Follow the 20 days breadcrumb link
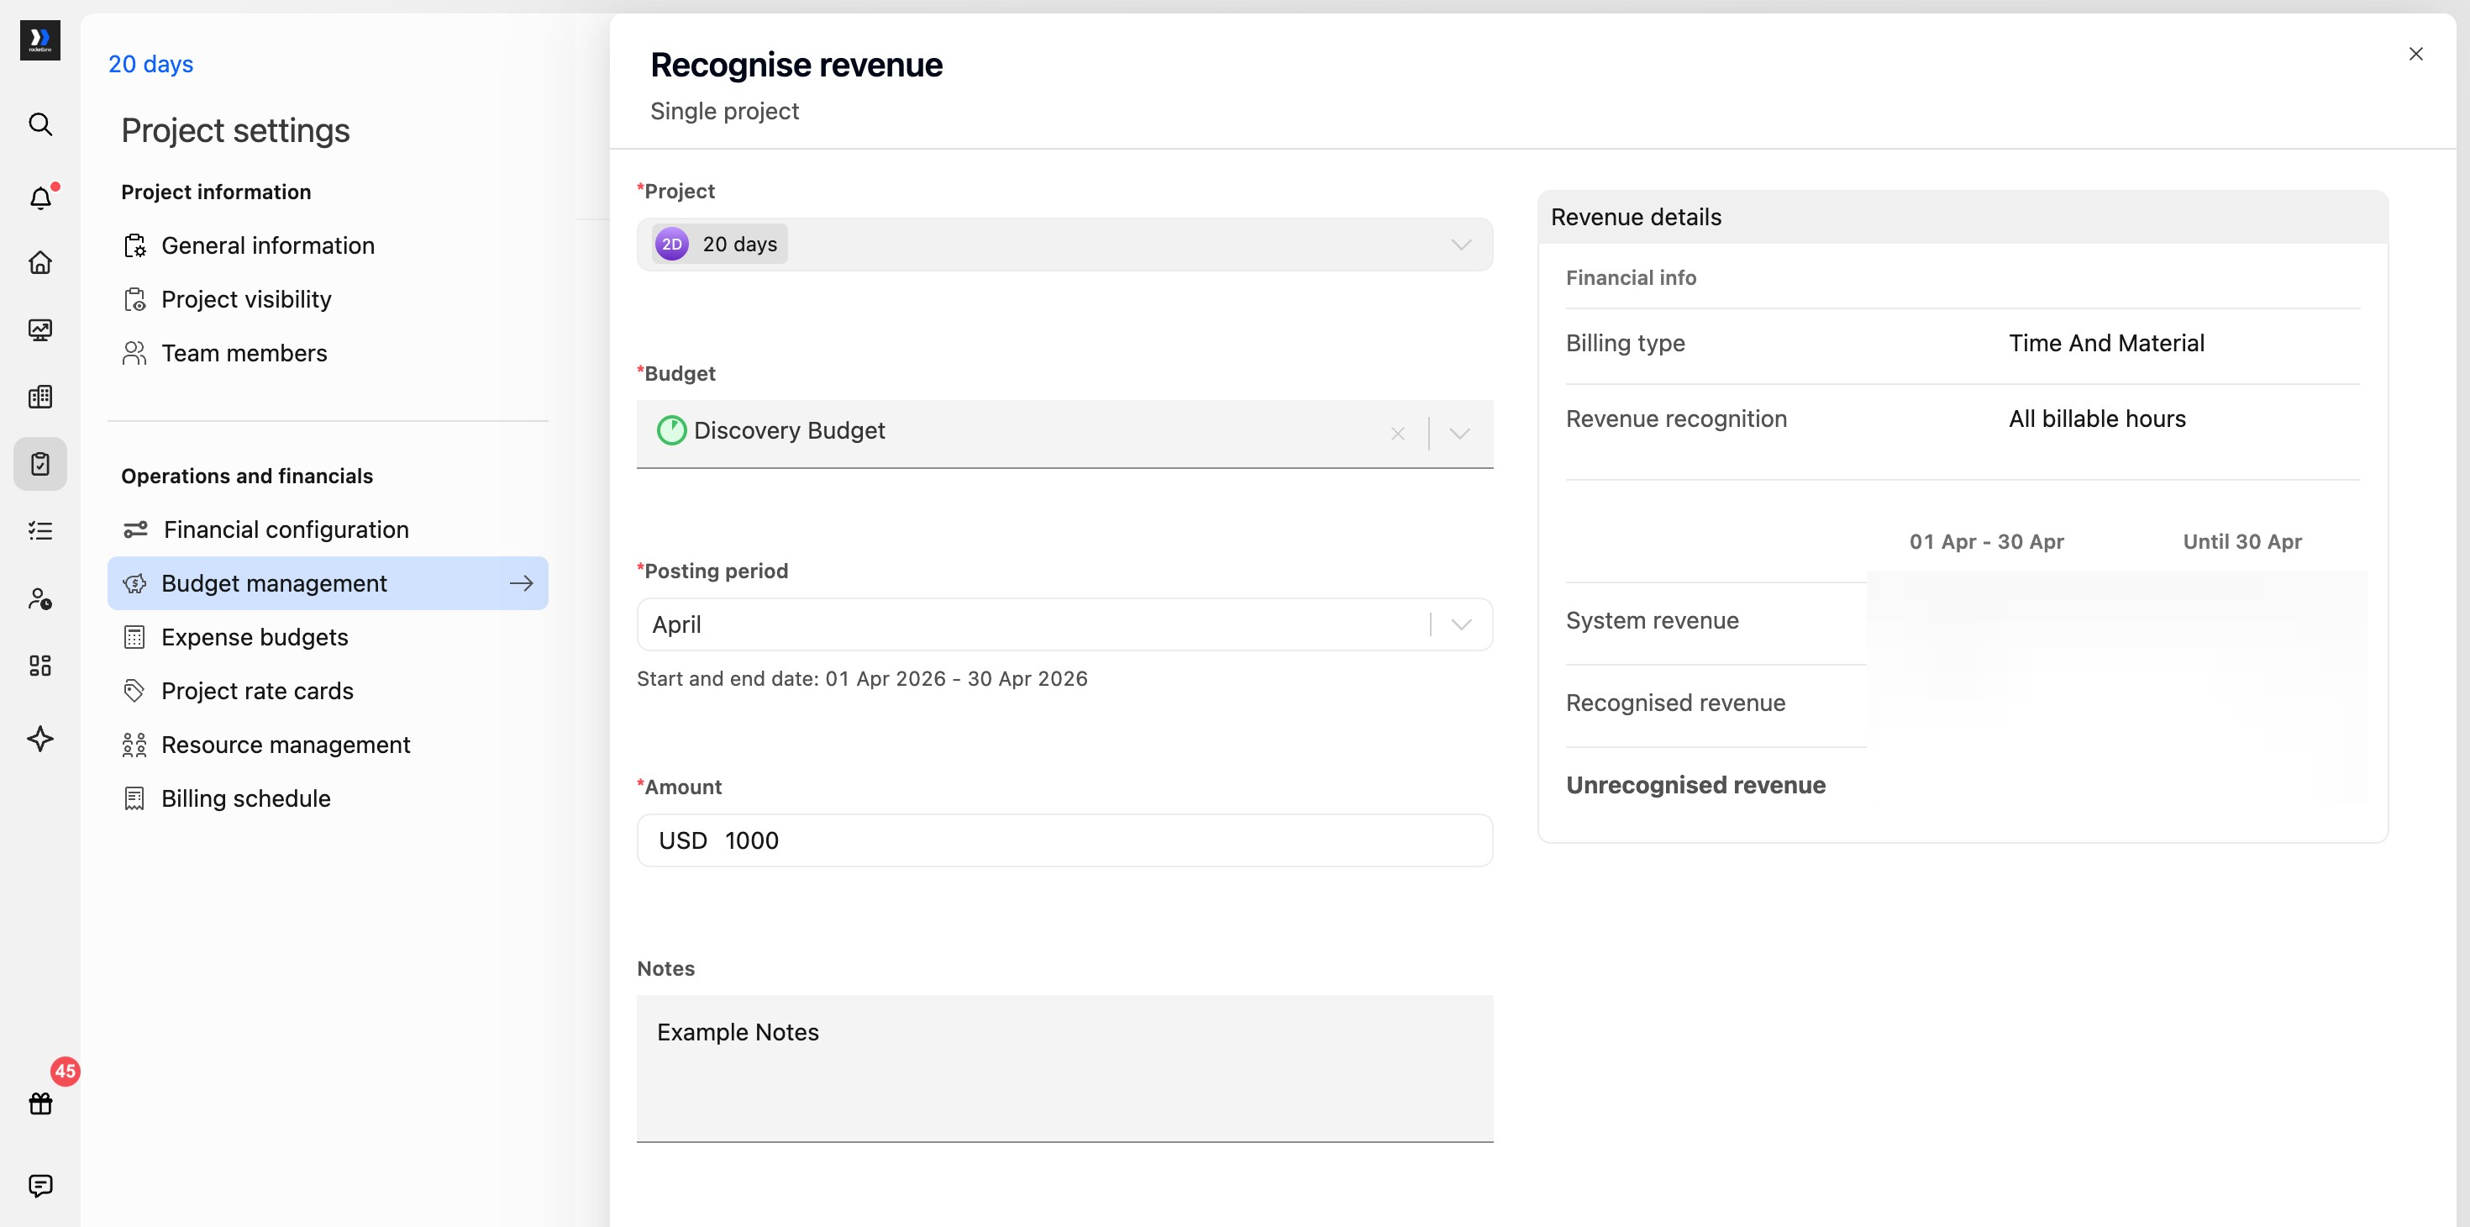This screenshot has width=2470, height=1227. coord(150,64)
